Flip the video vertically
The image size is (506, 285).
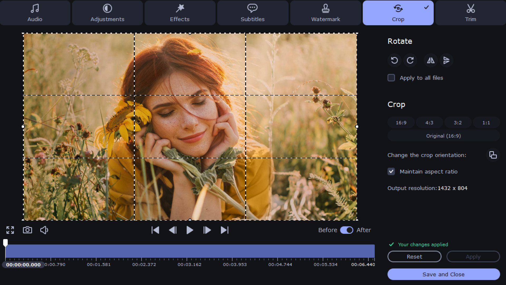point(446,60)
